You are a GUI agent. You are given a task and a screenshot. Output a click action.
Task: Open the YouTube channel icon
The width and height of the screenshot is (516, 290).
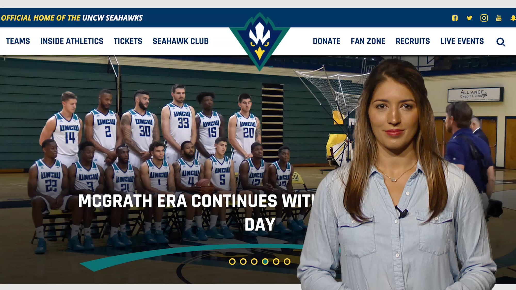pos(499,18)
